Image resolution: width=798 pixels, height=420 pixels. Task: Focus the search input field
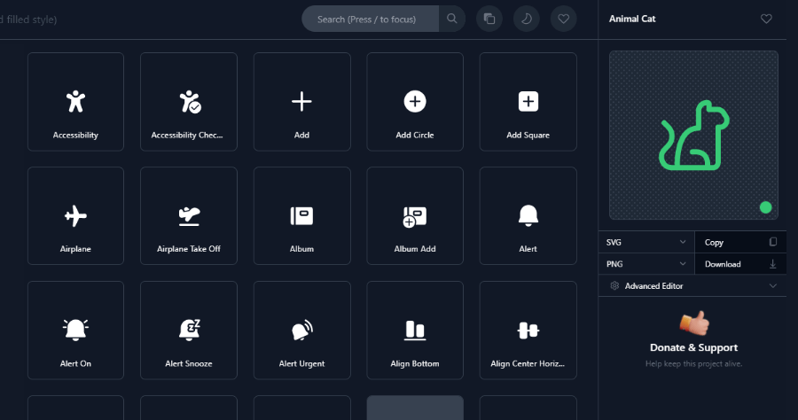(370, 19)
